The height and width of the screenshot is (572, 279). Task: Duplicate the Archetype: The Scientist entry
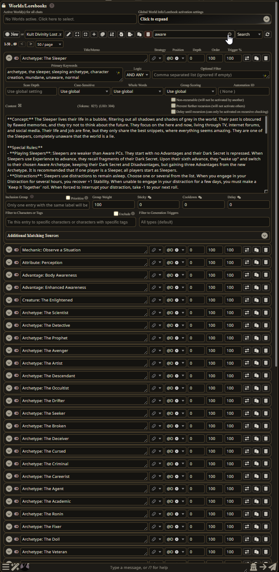pos(256,313)
